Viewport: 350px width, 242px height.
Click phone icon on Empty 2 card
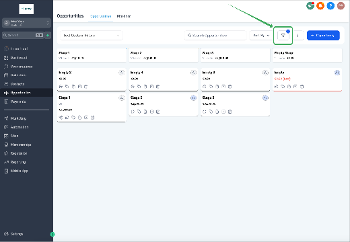[x=61, y=87]
